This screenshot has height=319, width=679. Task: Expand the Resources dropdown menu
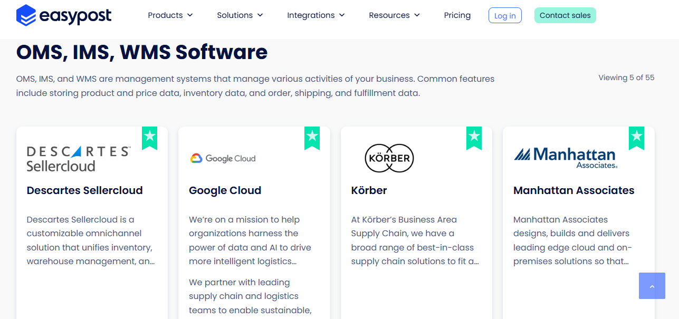395,15
